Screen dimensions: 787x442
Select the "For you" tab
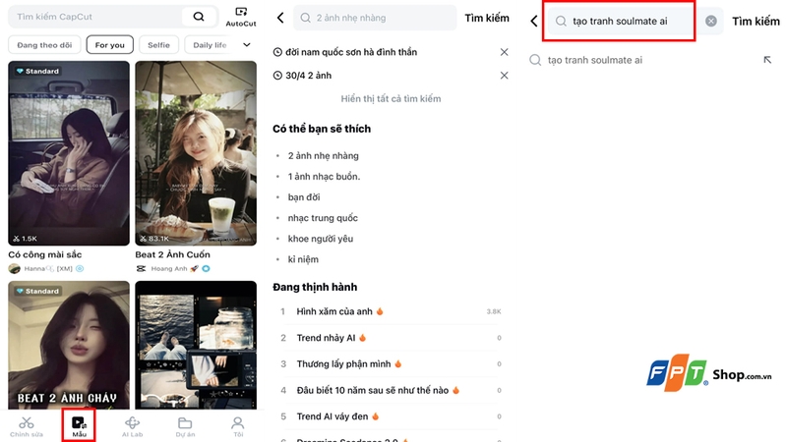(x=110, y=44)
